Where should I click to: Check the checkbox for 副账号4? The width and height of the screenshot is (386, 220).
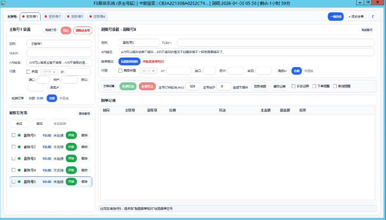tap(14, 170)
